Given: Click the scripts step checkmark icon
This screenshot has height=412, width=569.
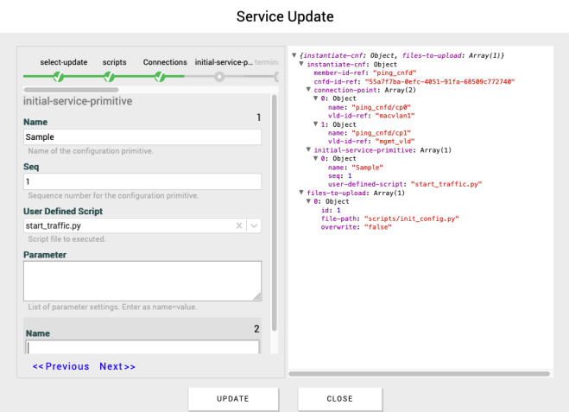Looking at the screenshot, I should 114,77.
